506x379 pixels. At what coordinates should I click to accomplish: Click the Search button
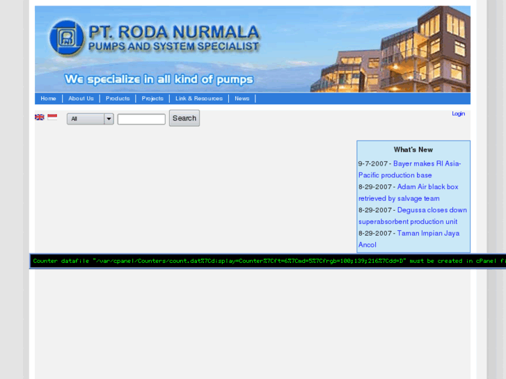(x=184, y=118)
